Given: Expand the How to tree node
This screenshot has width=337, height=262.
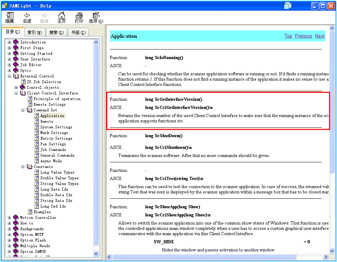Looking at the screenshot, I should pyautogui.click(x=9, y=223).
